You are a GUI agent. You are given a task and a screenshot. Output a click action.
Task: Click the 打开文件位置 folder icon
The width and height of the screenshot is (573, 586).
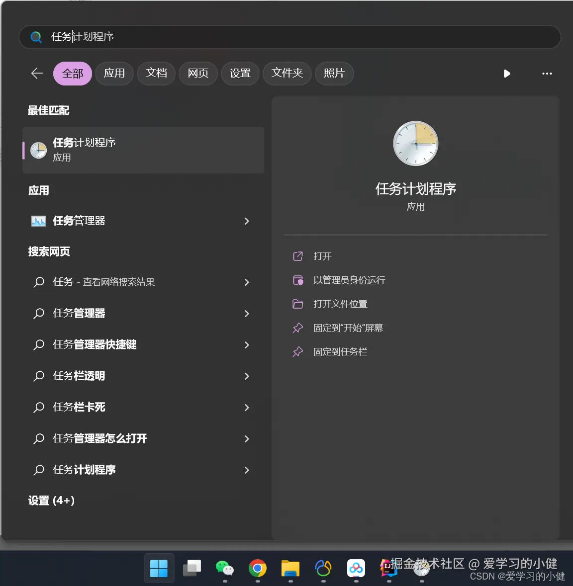[298, 304]
